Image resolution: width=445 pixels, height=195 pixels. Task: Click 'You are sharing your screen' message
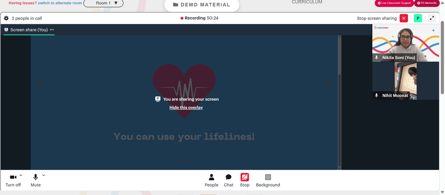pos(191,99)
